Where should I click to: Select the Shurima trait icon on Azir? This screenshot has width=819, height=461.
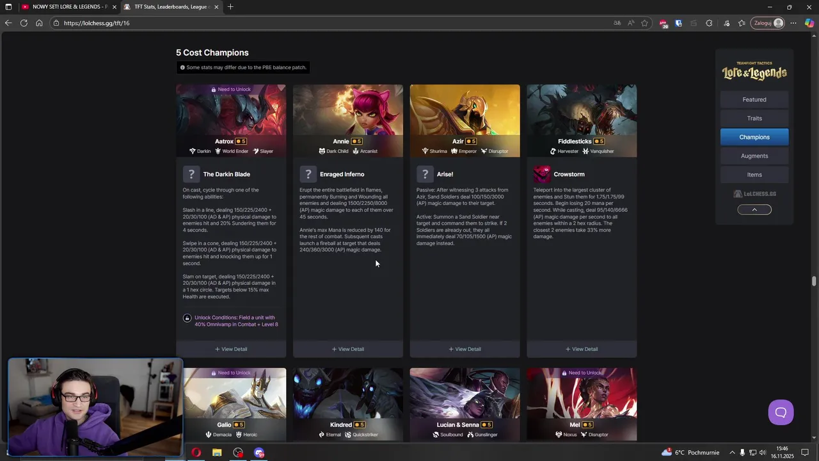(x=425, y=151)
